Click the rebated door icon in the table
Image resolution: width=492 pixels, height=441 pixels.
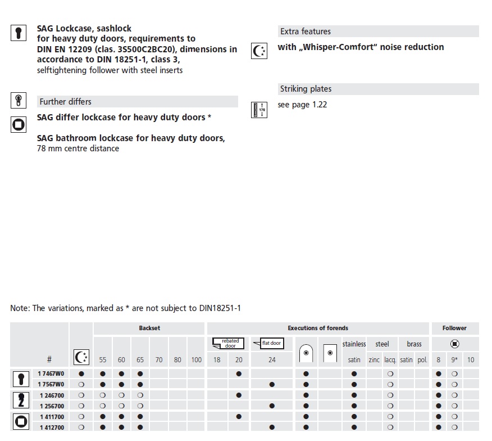(x=228, y=343)
